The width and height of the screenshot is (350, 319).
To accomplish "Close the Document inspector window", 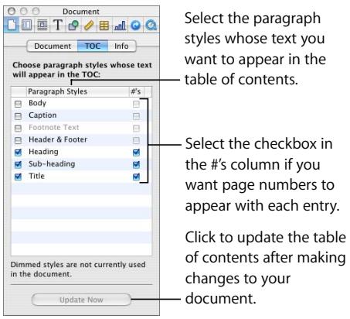I will coord(12,11).
